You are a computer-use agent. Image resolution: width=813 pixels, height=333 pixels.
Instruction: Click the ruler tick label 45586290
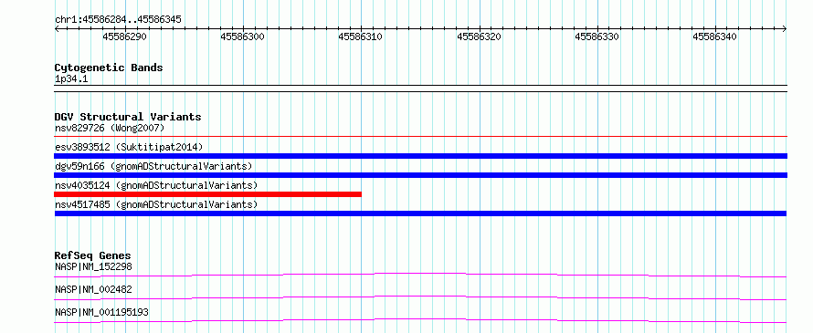pyautogui.click(x=124, y=36)
